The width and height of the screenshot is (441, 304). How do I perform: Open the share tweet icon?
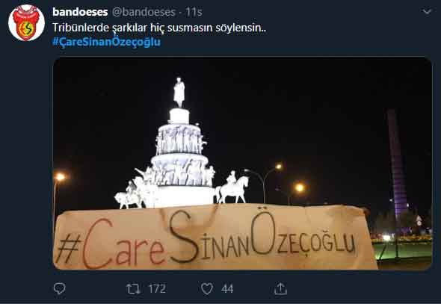tap(280, 288)
